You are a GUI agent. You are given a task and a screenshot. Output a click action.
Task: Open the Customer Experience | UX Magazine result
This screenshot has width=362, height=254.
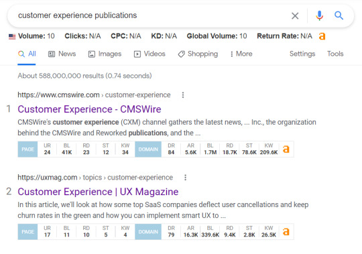pyautogui.click(x=98, y=192)
